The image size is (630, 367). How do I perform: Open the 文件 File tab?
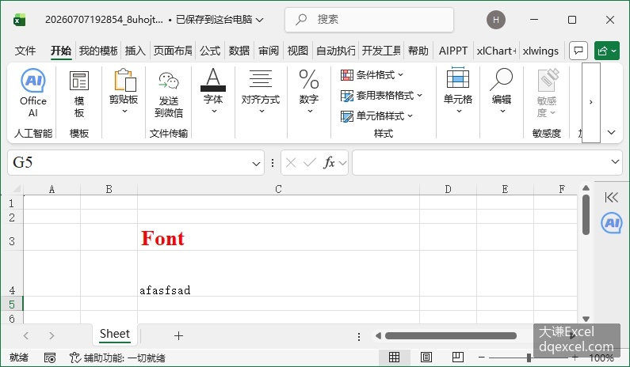[x=25, y=51]
